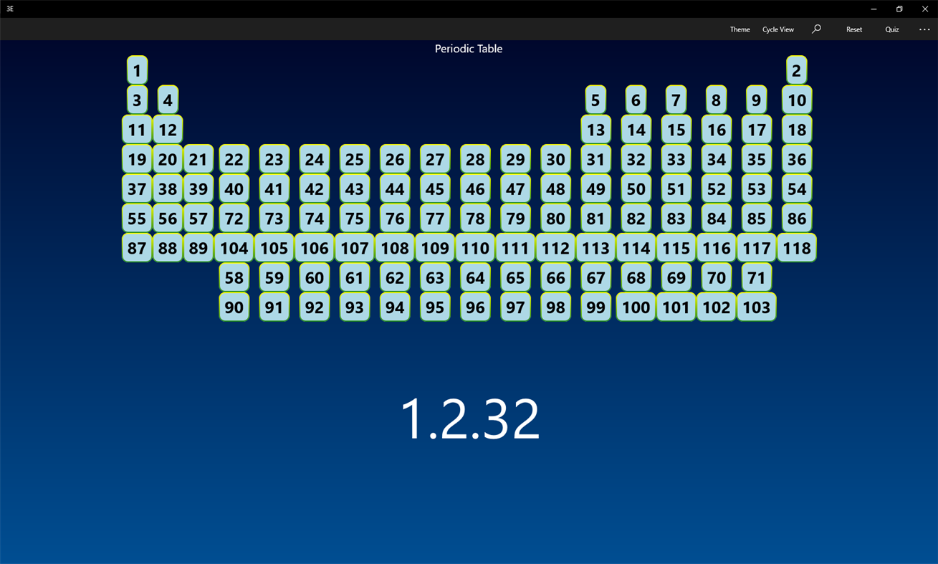
Task: Switch the app Theme
Action: point(740,29)
